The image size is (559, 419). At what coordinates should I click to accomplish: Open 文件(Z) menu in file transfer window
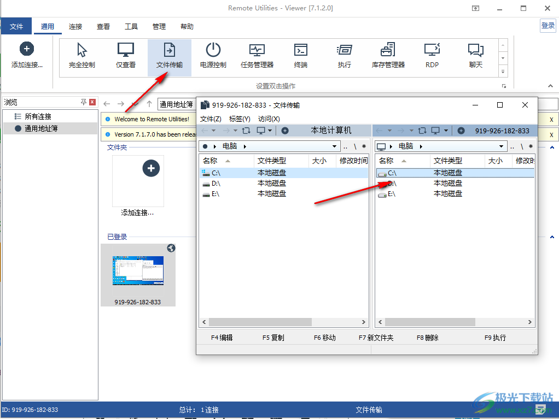[211, 119]
